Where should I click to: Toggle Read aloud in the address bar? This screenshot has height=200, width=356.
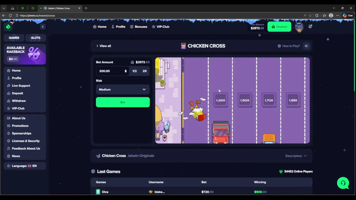click(x=305, y=16)
